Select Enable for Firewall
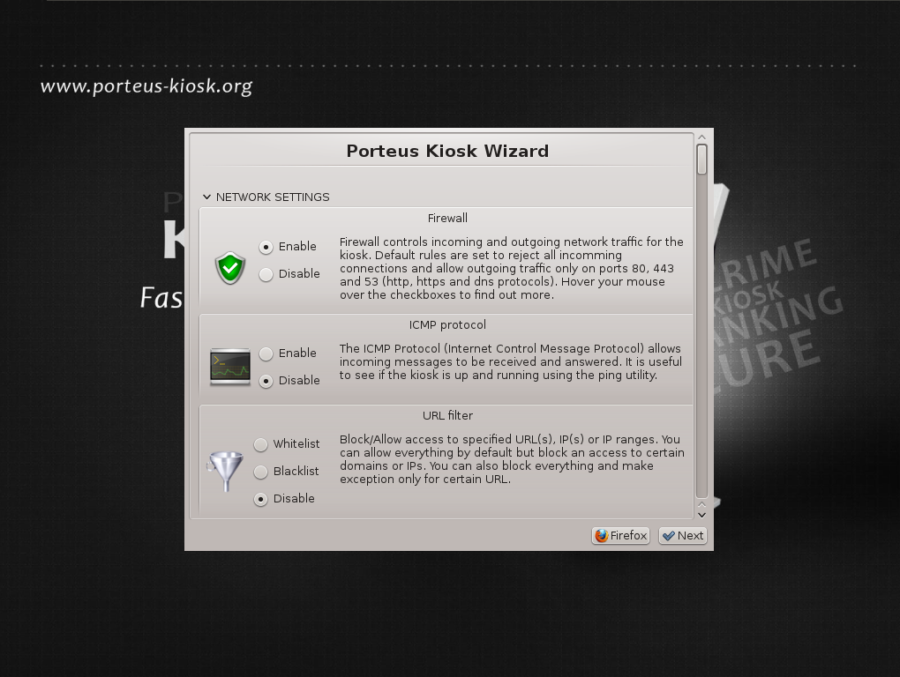This screenshot has height=677, width=900. (266, 247)
